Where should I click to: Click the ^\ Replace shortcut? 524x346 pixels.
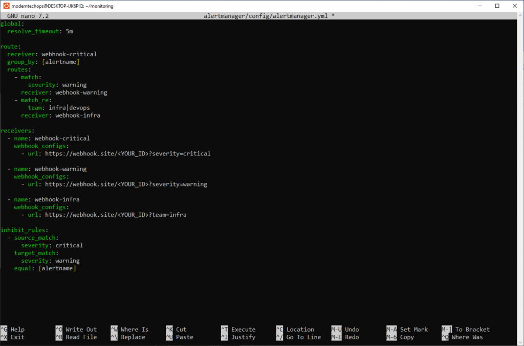coord(128,337)
